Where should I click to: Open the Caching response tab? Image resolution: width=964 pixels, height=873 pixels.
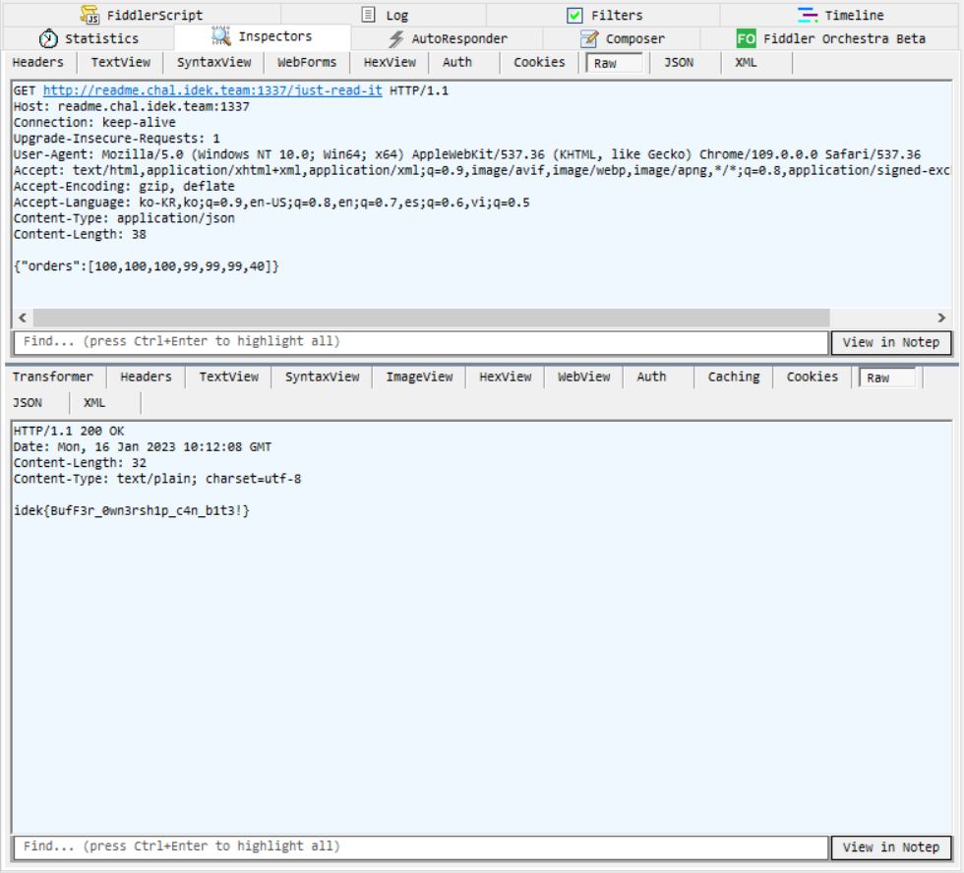[734, 378]
